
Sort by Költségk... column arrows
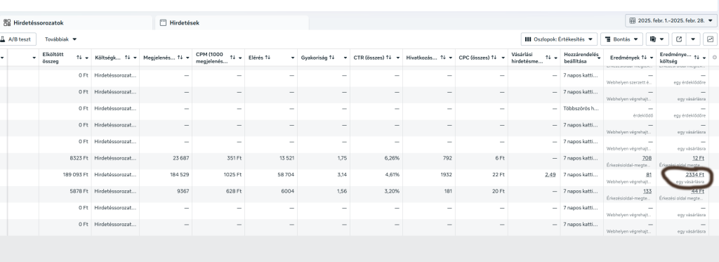tap(128, 58)
